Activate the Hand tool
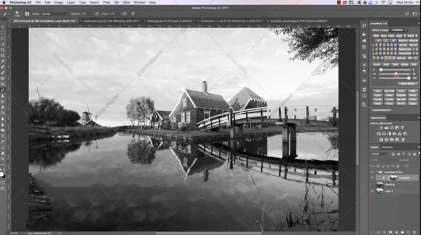Image resolution: width=421 pixels, height=235 pixels. pyautogui.click(x=3, y=153)
